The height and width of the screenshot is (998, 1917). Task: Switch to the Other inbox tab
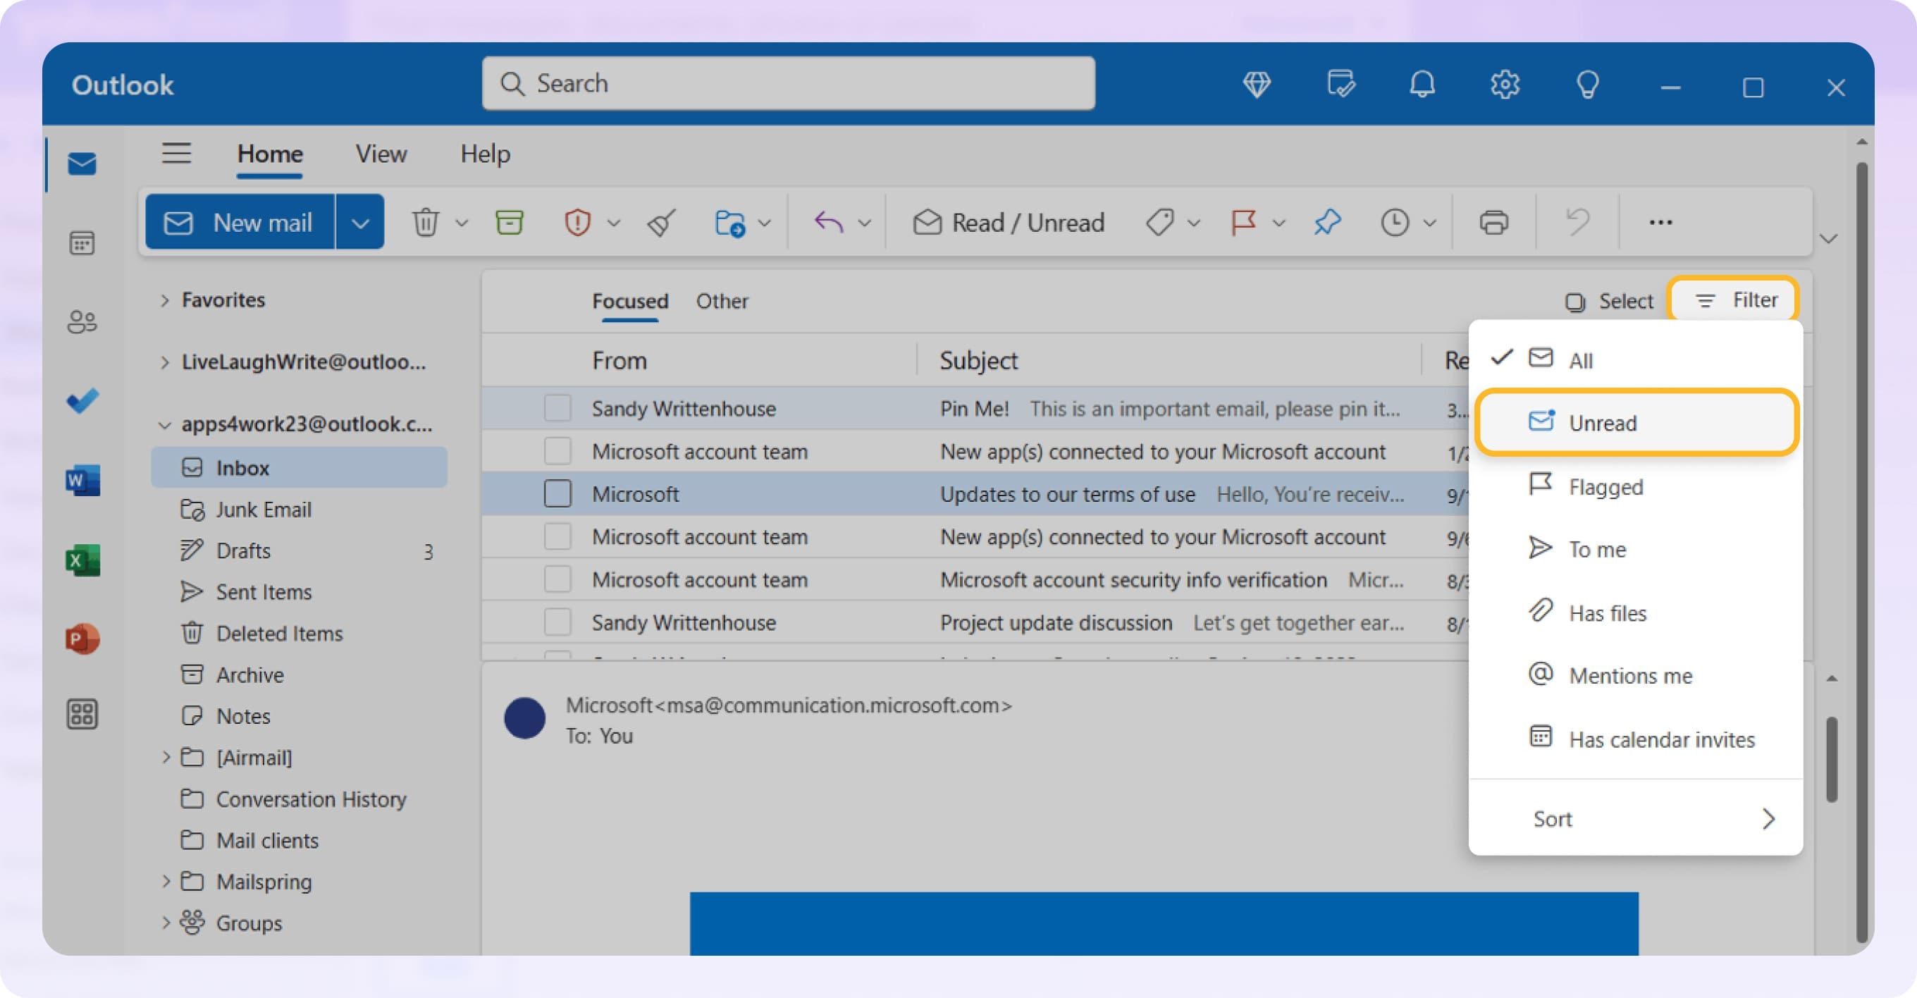(x=721, y=301)
